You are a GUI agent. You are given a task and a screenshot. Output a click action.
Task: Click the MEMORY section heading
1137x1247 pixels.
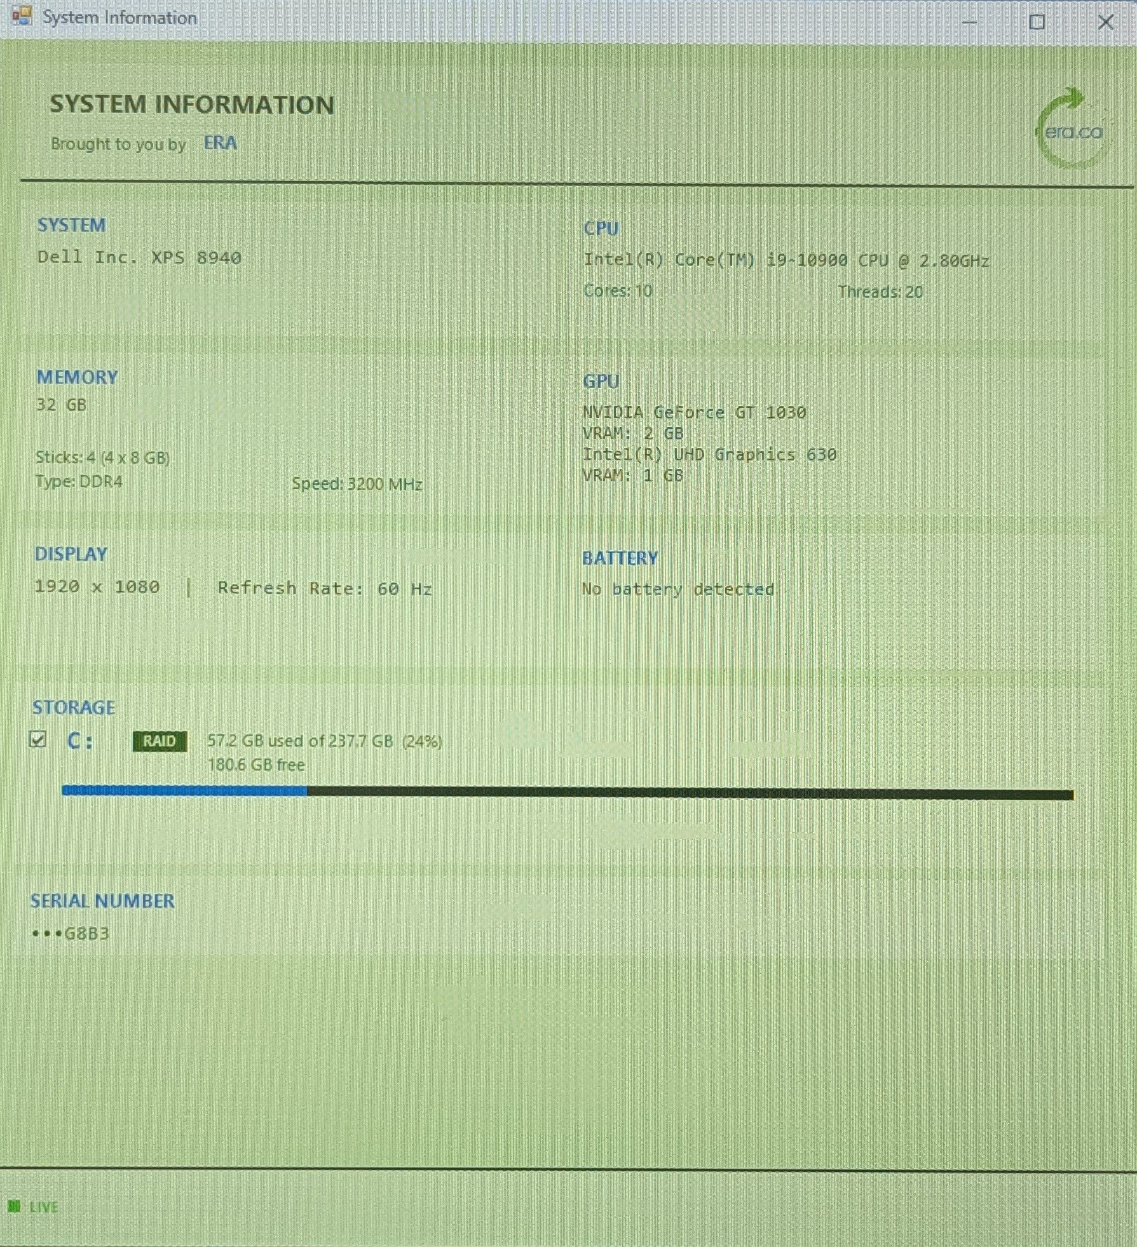point(77,377)
